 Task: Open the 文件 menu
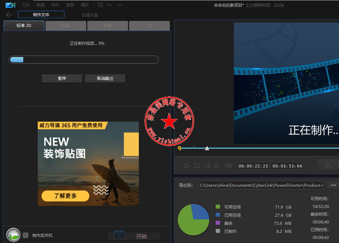(x=26, y=5)
